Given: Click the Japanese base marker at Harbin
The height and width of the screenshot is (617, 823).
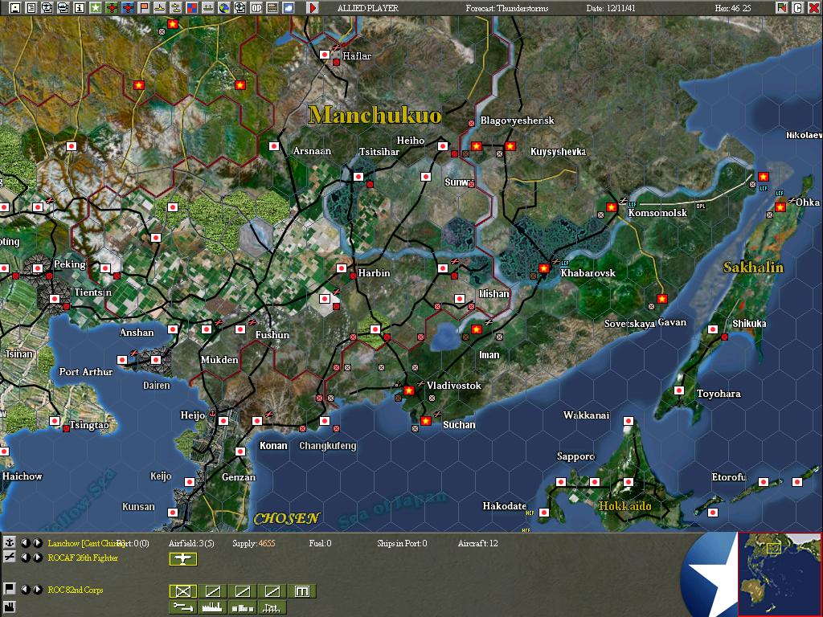Looking at the screenshot, I should (x=342, y=268).
